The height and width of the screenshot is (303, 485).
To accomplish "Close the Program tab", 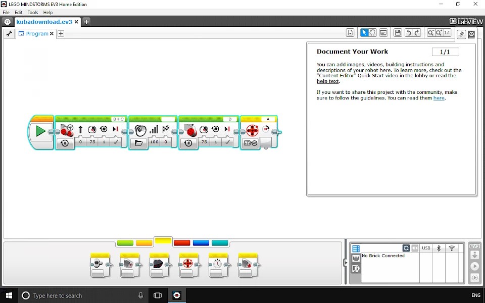I will (52, 33).
